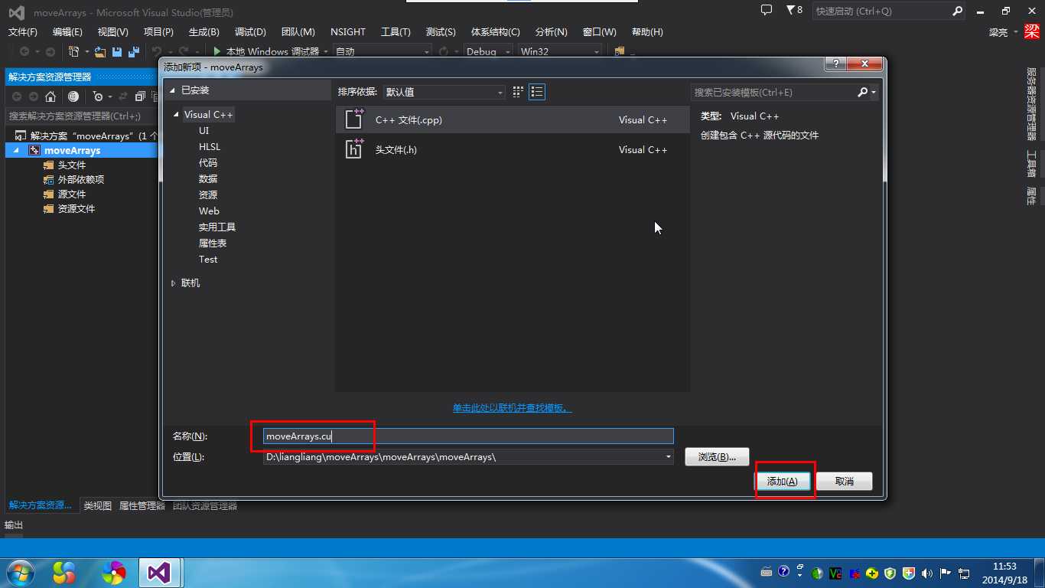Open the Edit menu
The image size is (1045, 588).
(67, 32)
